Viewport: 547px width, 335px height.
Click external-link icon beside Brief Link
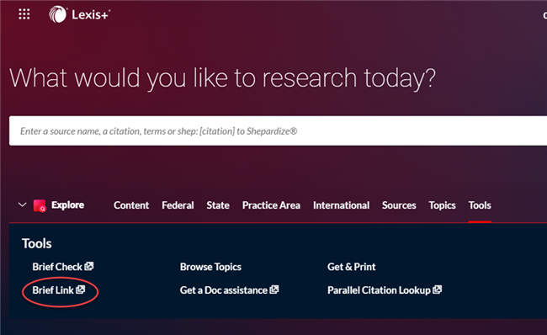pos(81,290)
